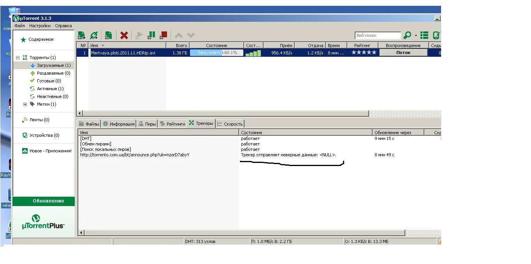
Task: Click DHT: 313 узлов status bar entry
Action: 216,241
